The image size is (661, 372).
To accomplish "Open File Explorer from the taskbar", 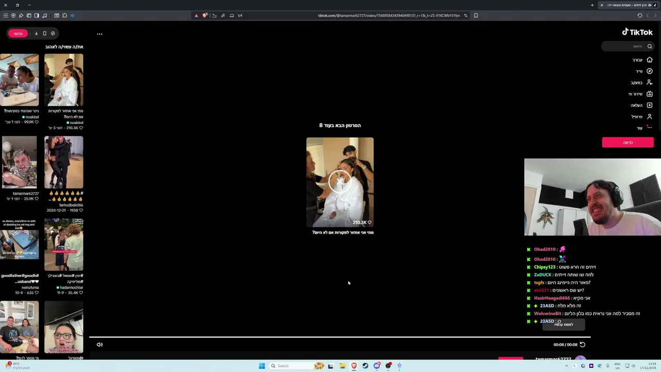I will [342, 366].
